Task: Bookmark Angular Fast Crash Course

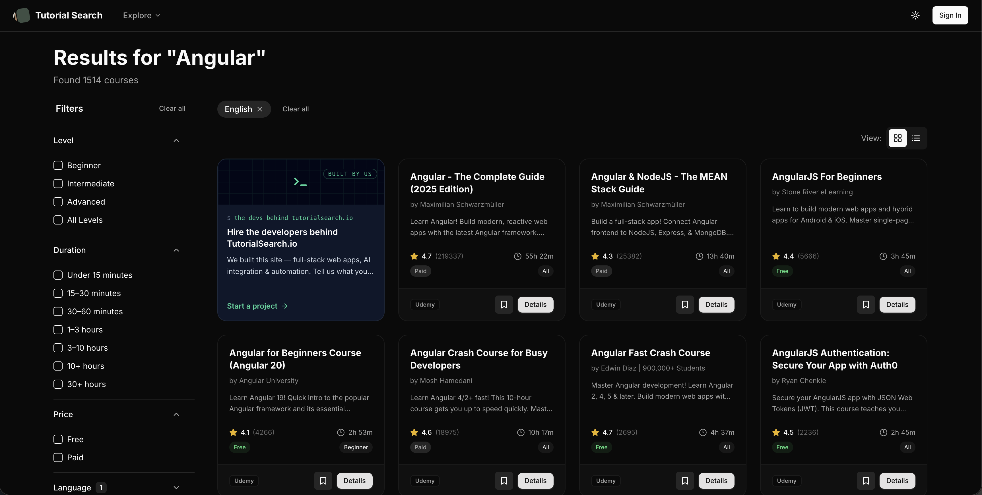Action: 685,481
